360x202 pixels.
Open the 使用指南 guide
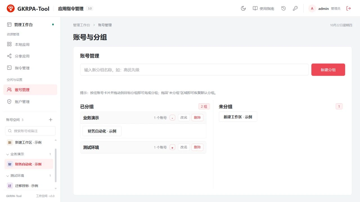click(264, 8)
